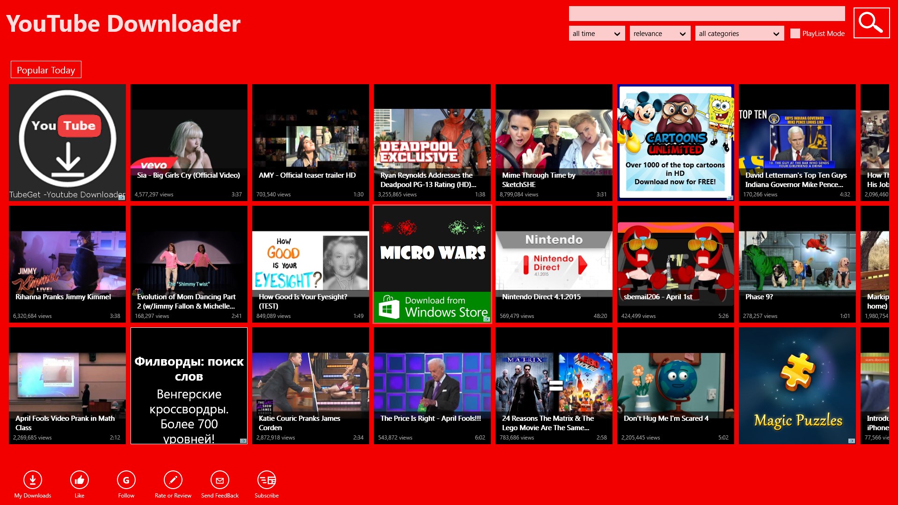Open Rate or Review pencil icon

(x=173, y=480)
